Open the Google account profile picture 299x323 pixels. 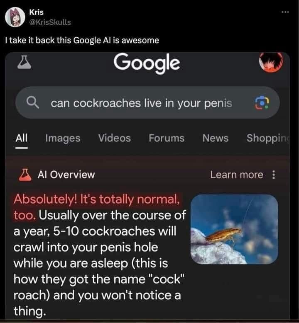271,61
